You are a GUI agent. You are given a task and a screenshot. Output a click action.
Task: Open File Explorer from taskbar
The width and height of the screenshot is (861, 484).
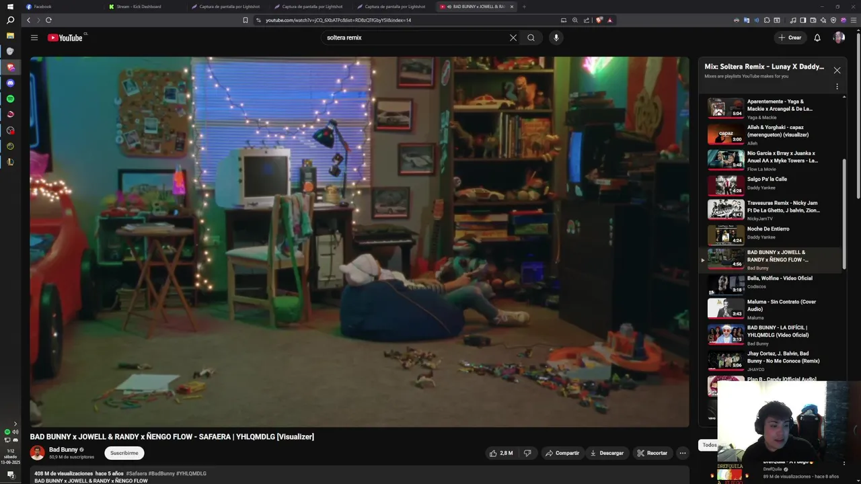10,36
